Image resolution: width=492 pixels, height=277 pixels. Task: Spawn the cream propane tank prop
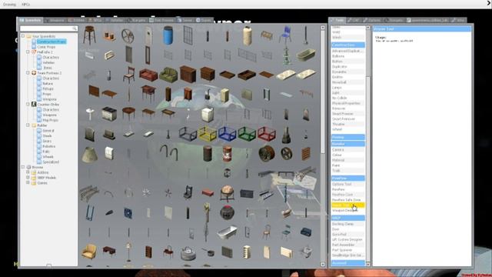(248, 36)
